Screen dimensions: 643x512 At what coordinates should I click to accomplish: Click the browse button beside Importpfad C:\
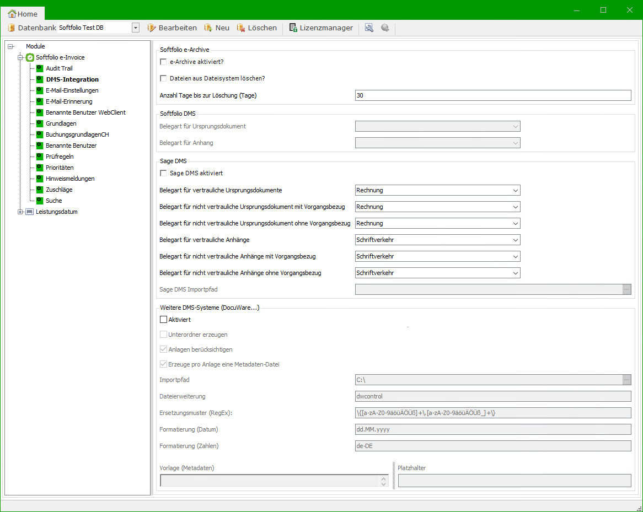tap(626, 379)
